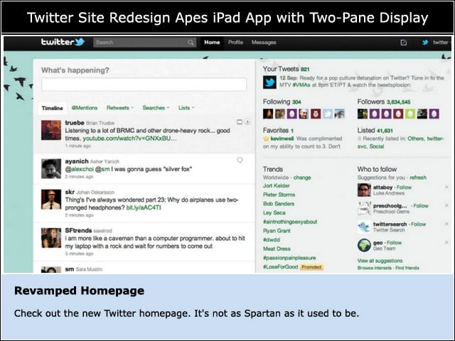This screenshot has height=341, width=455.
Task: Open the bit.ly/aAC4TI link in skr's tweet
Action: pyautogui.click(x=144, y=207)
